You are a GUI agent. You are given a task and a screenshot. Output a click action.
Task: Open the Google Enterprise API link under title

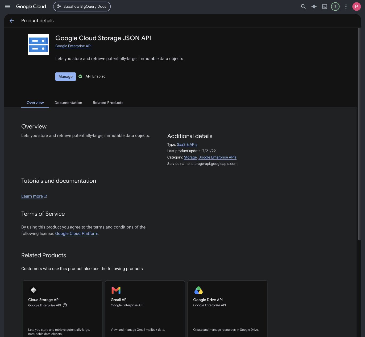tap(73, 46)
